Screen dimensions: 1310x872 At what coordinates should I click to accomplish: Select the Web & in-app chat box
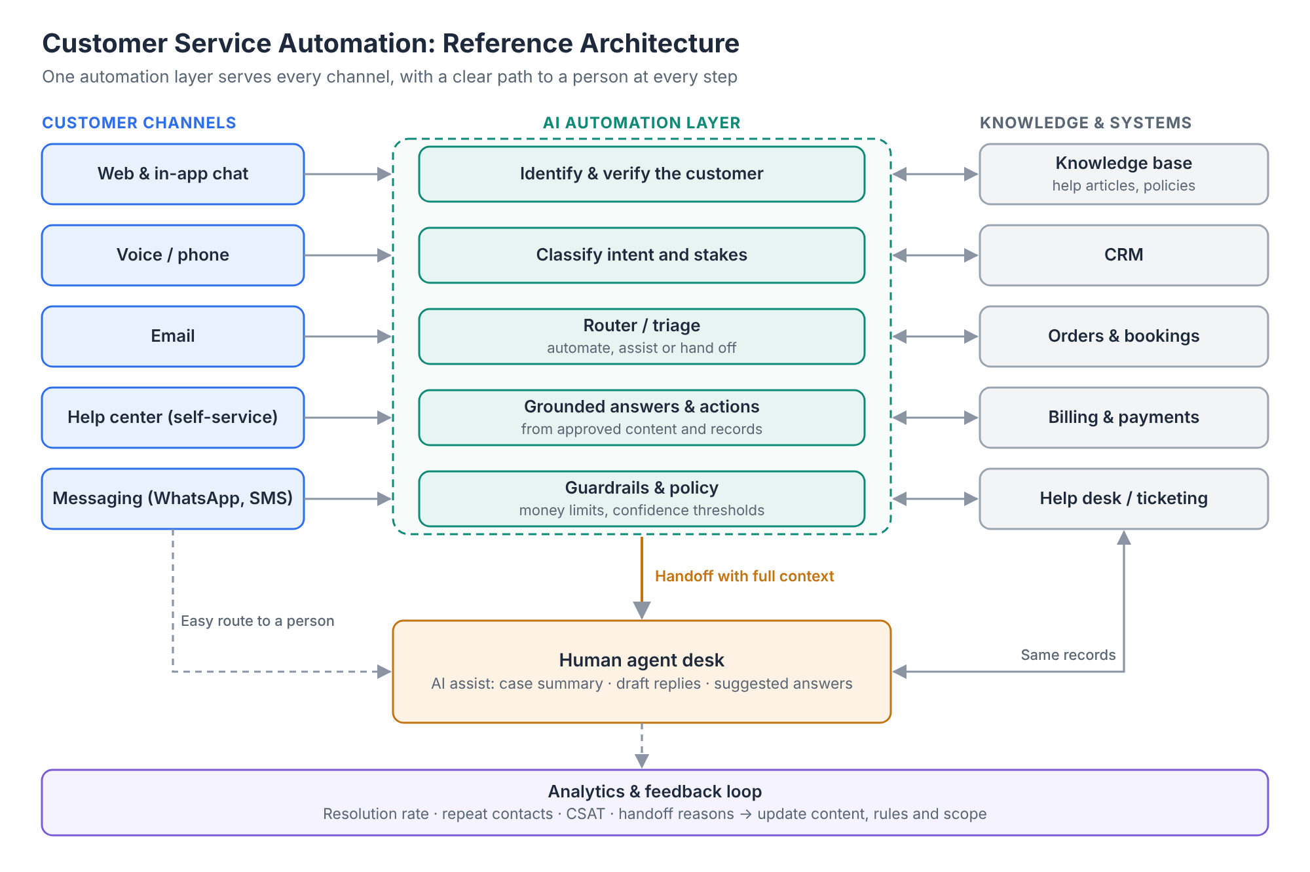tap(173, 174)
